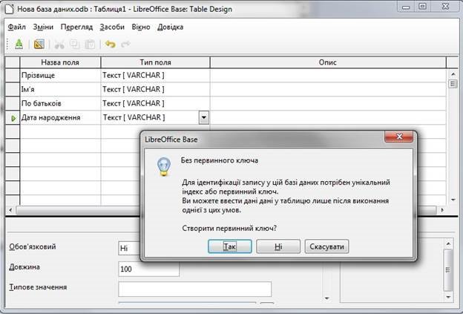Expand field type dropdown for Дата народження
Viewport: 463px width, 314px height.
(x=204, y=117)
